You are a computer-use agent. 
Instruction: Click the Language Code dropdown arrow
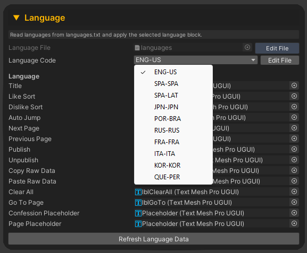253,60
